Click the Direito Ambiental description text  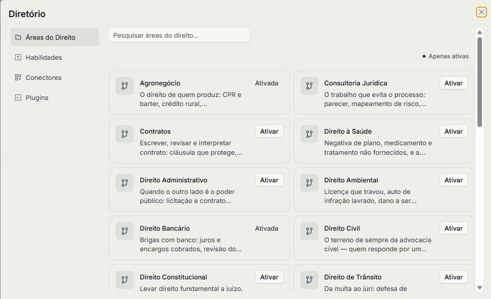[x=370, y=196]
